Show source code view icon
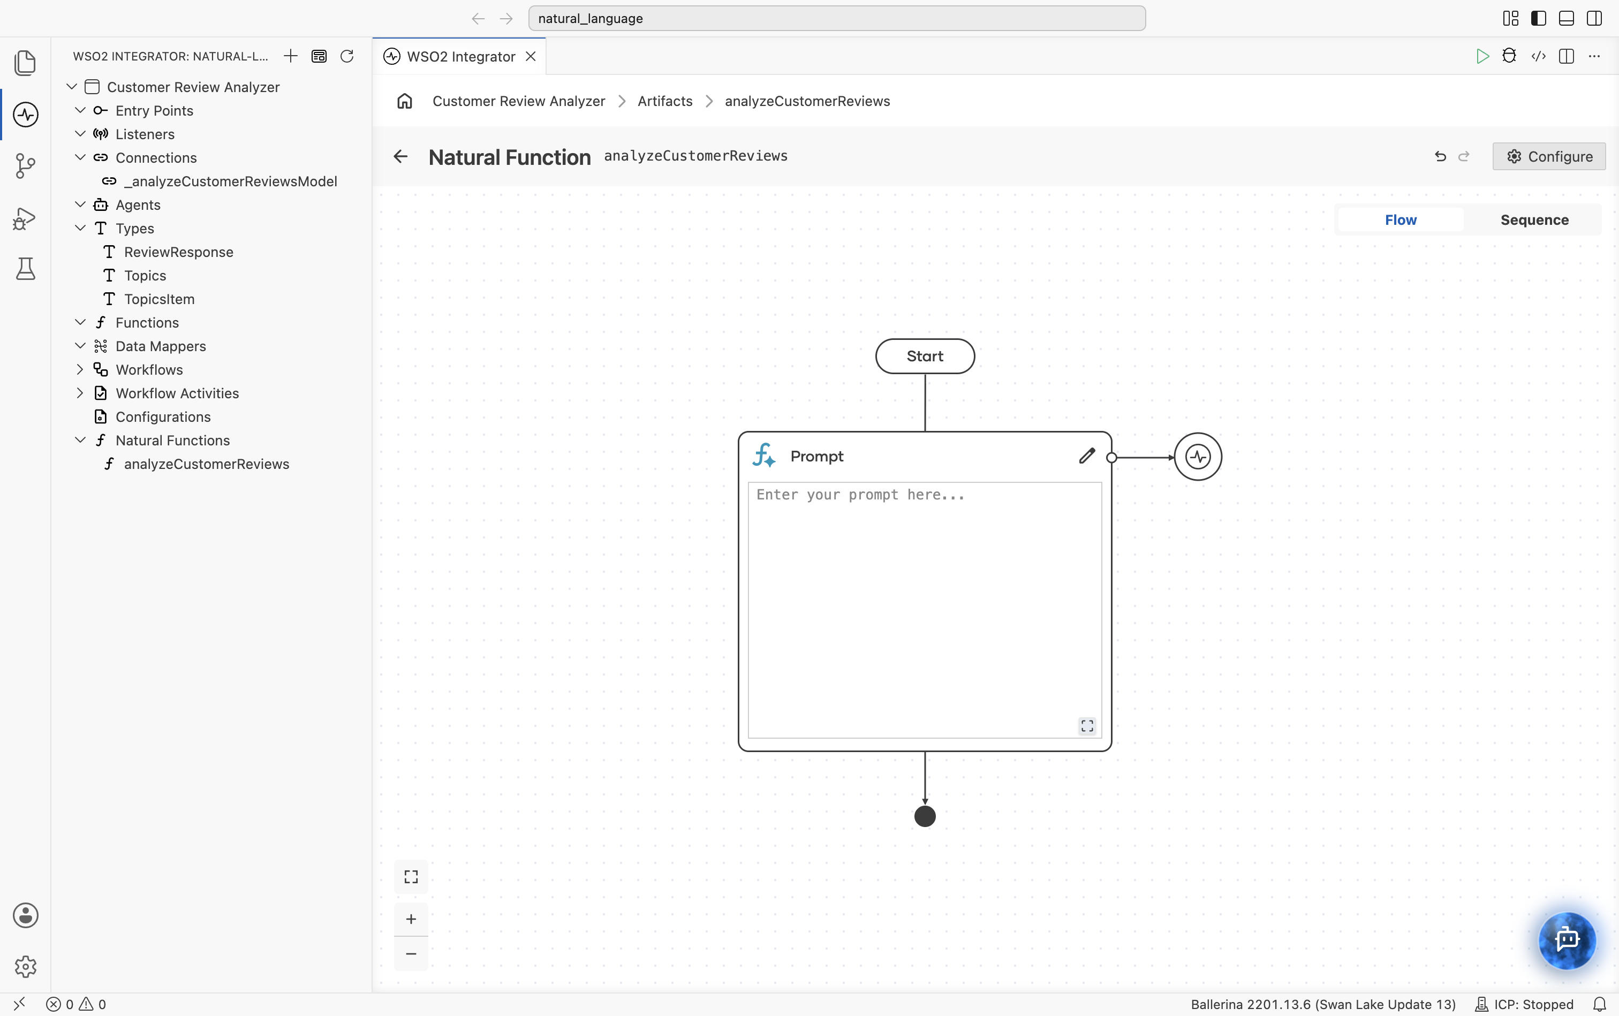Image resolution: width=1619 pixels, height=1016 pixels. click(1538, 56)
